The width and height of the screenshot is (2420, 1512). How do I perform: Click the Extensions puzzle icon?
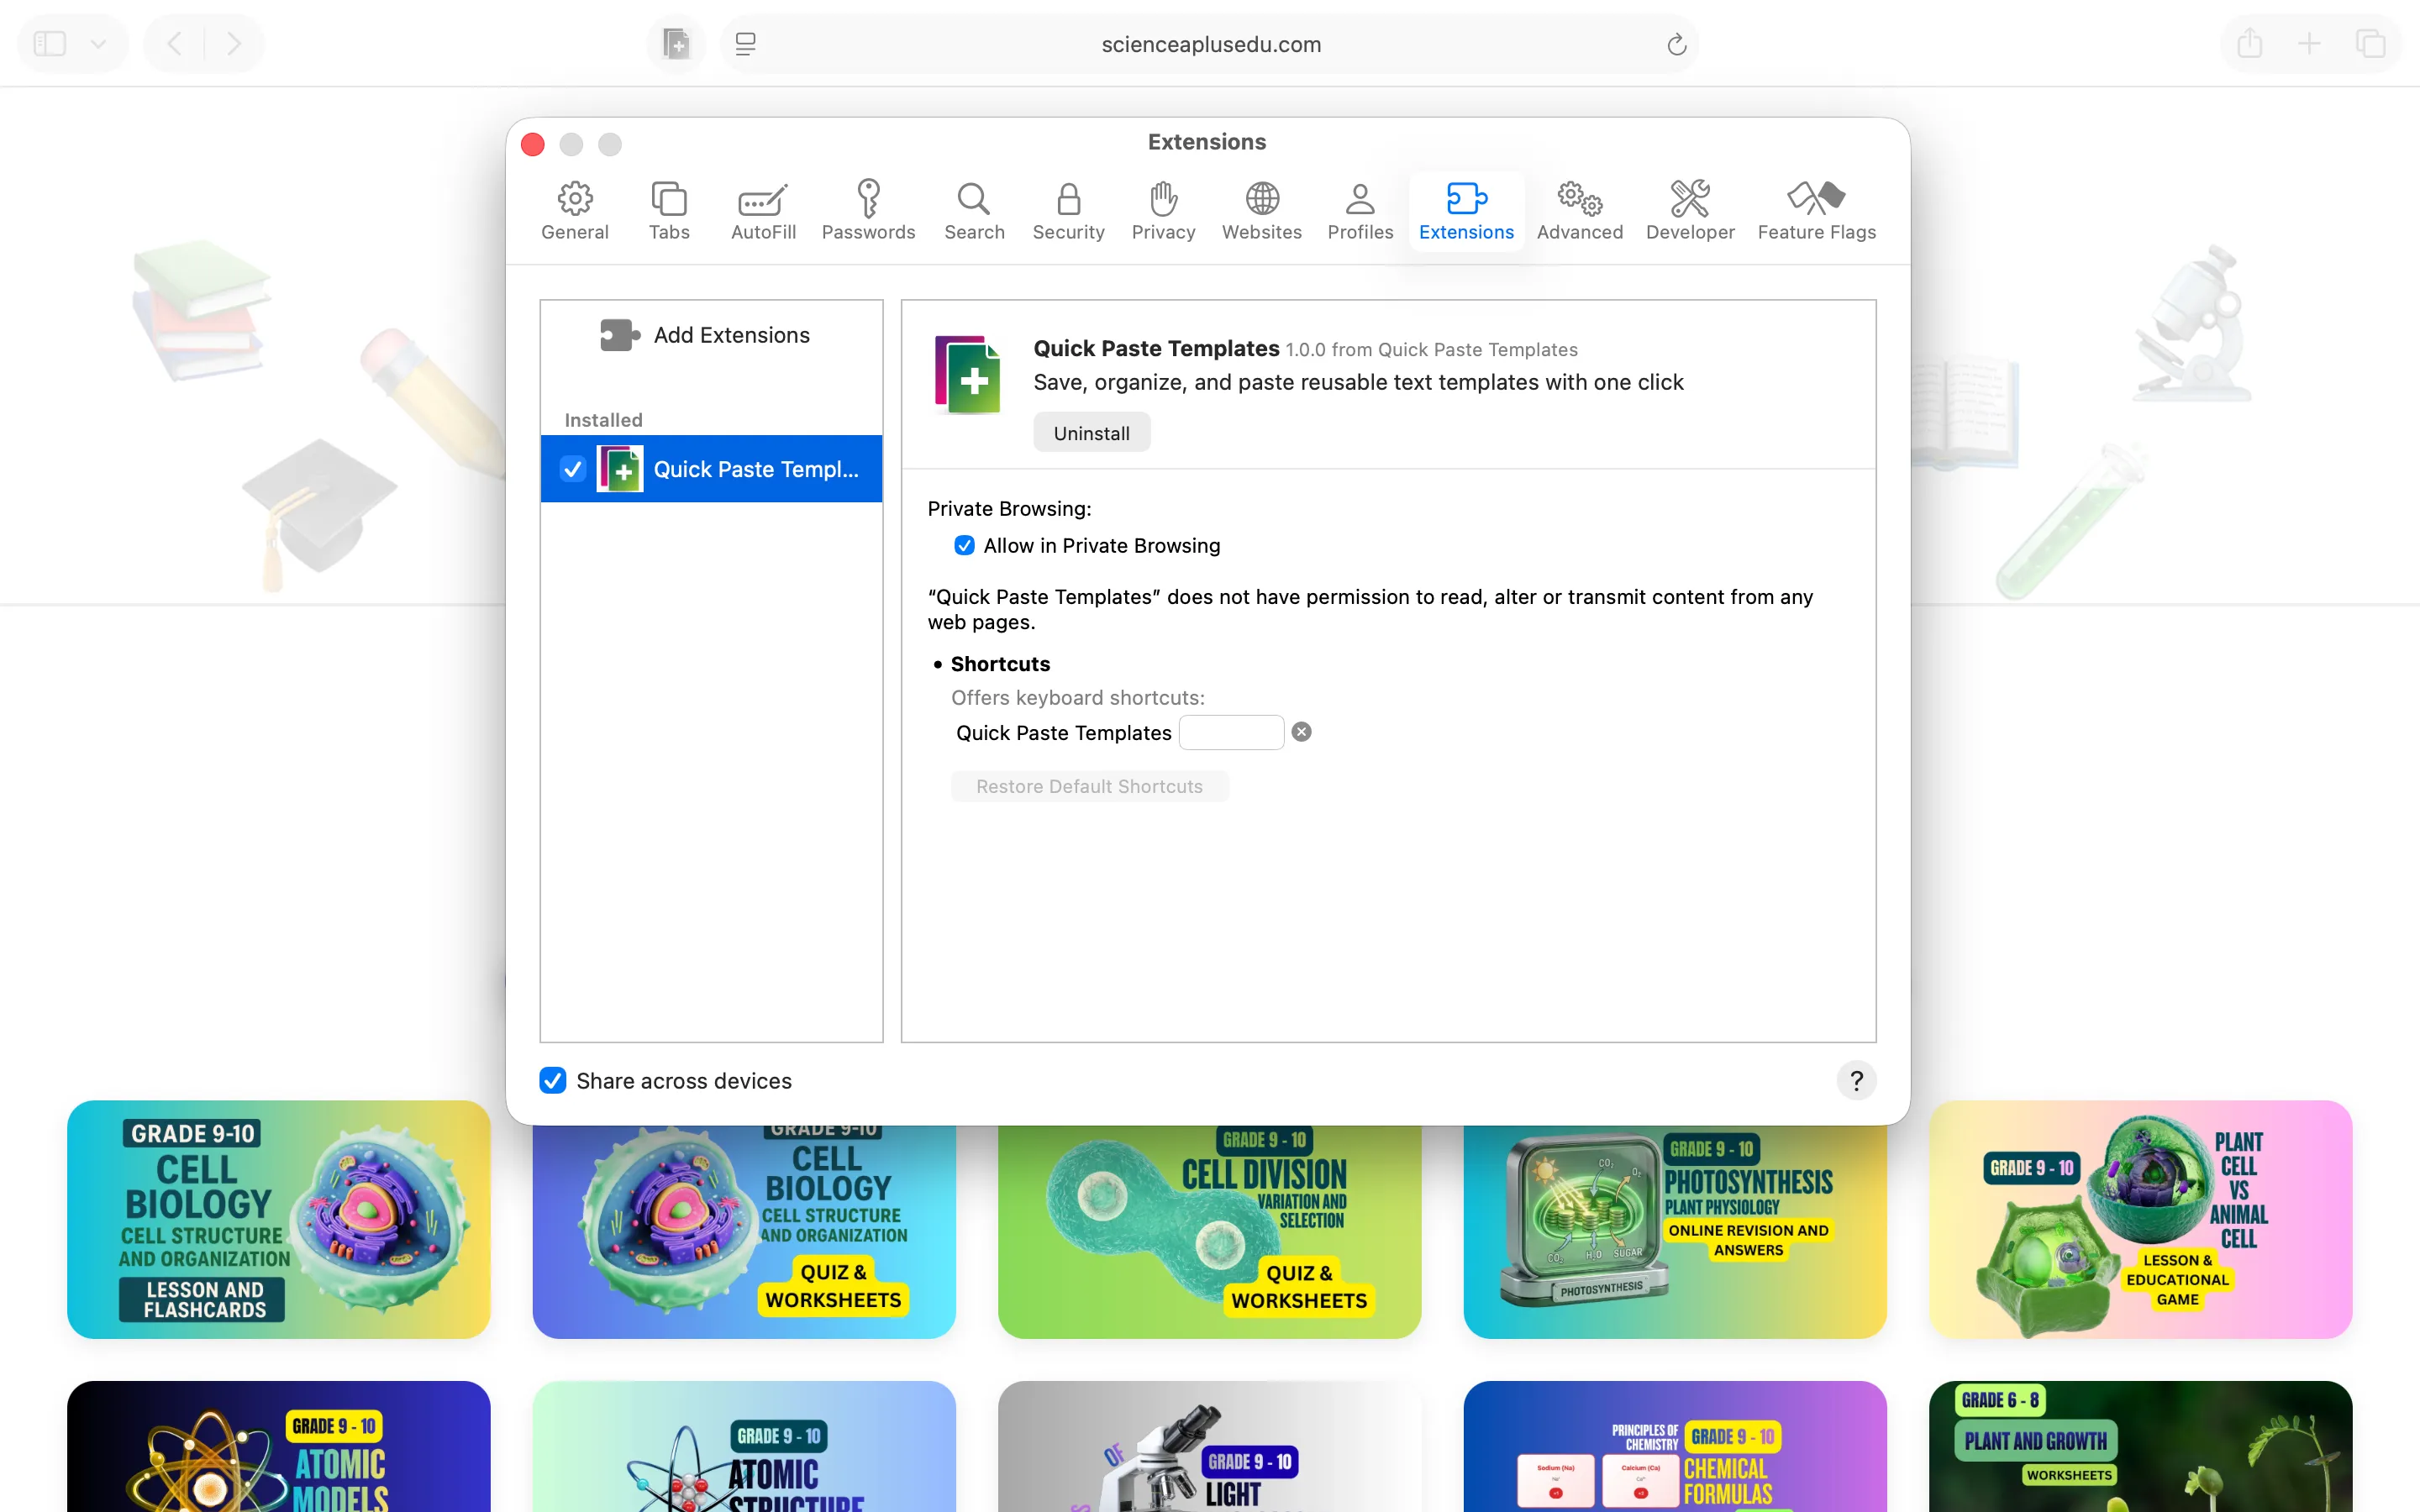[x=1466, y=198]
